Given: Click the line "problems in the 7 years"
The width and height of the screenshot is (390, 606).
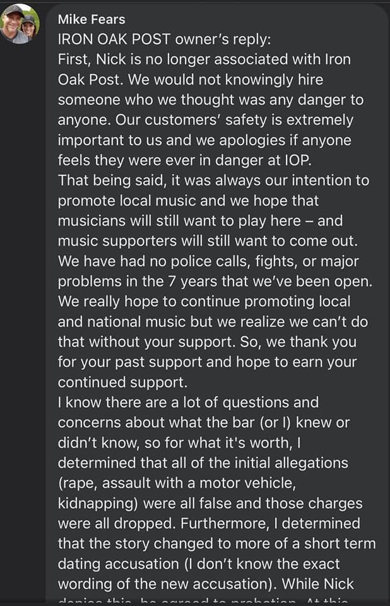Looking at the screenshot, I should pos(215,282).
